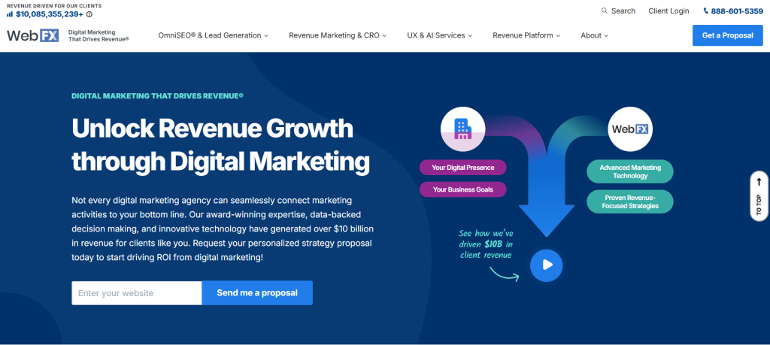770x345 pixels.
Task: Open the About menu
Action: tap(594, 35)
